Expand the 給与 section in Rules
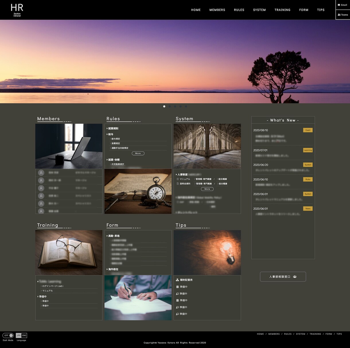Screen dimensions: 350x348 click(110, 134)
